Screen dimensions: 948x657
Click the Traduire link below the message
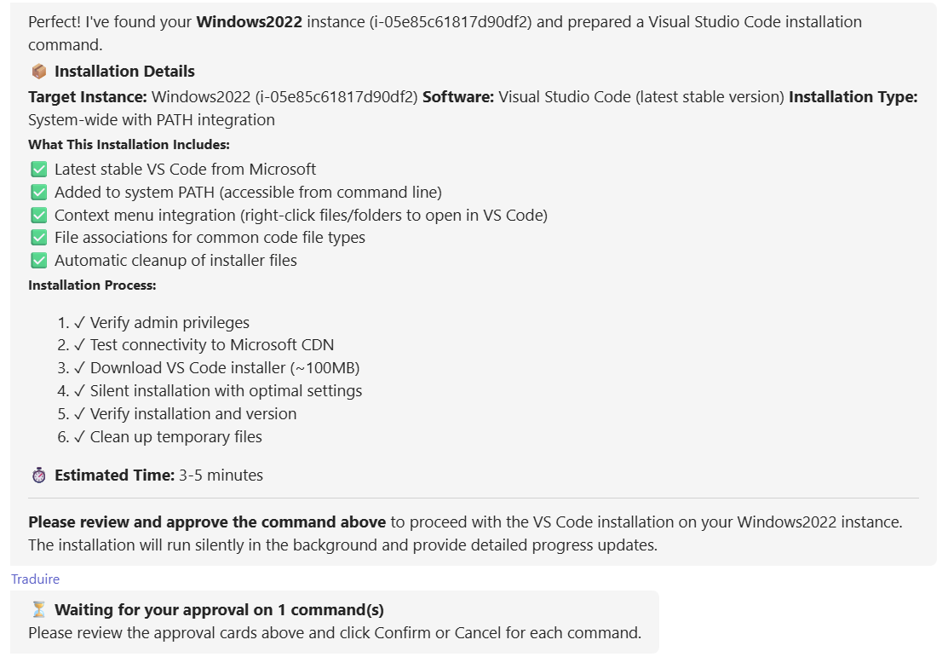(x=35, y=579)
